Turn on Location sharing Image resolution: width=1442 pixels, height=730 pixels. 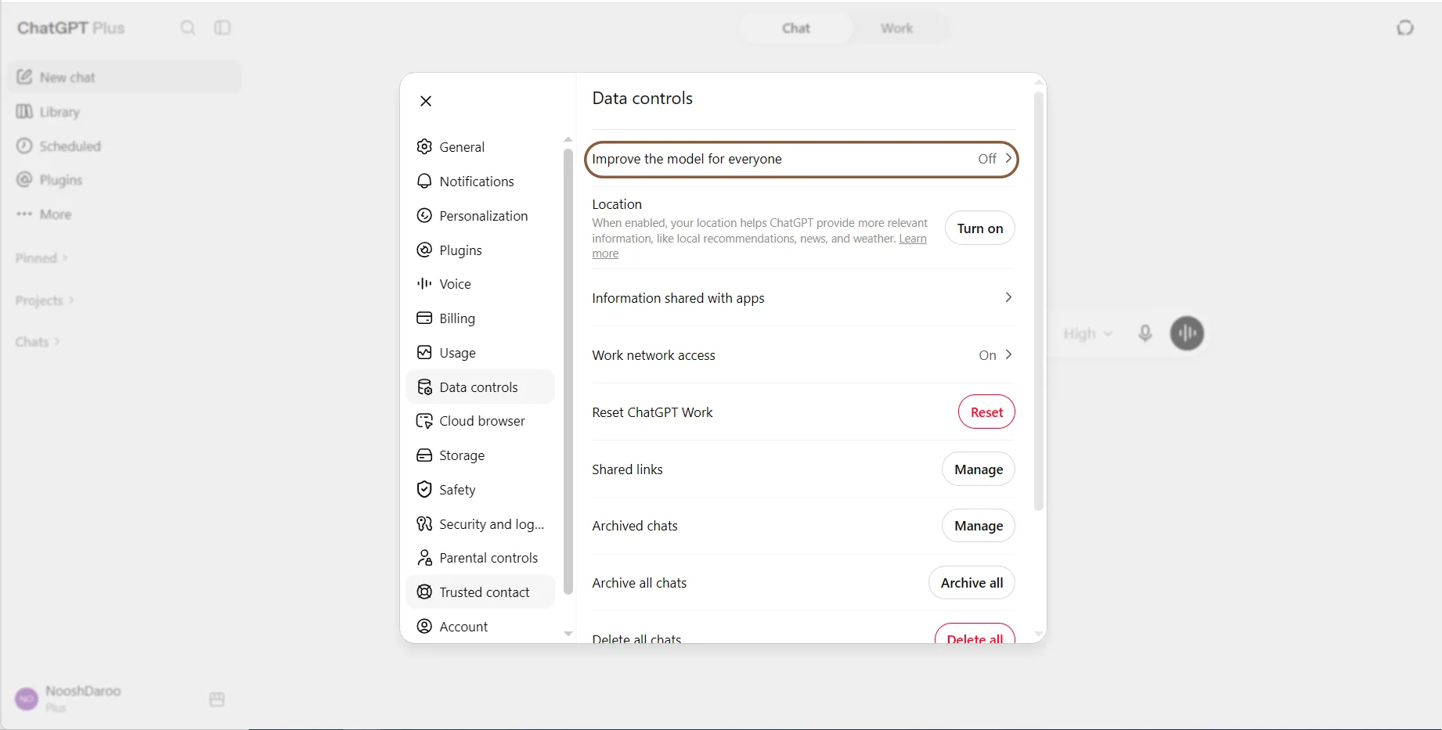coord(979,228)
